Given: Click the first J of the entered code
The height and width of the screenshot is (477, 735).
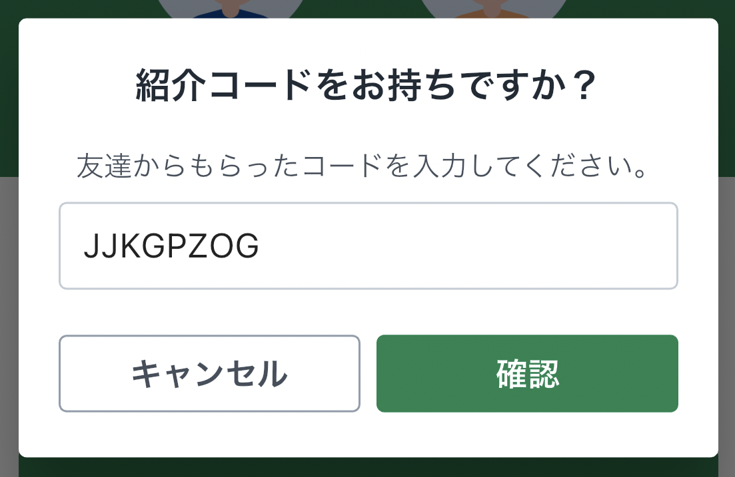Looking at the screenshot, I should click(x=90, y=246).
